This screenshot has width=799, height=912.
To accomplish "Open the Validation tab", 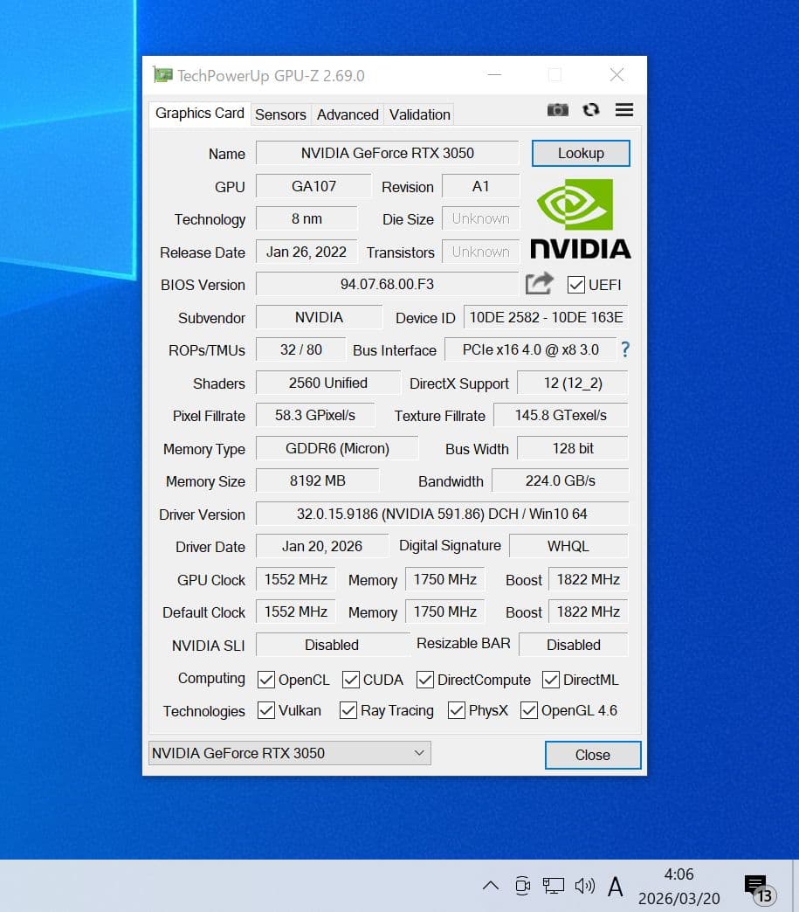I will pyautogui.click(x=420, y=114).
